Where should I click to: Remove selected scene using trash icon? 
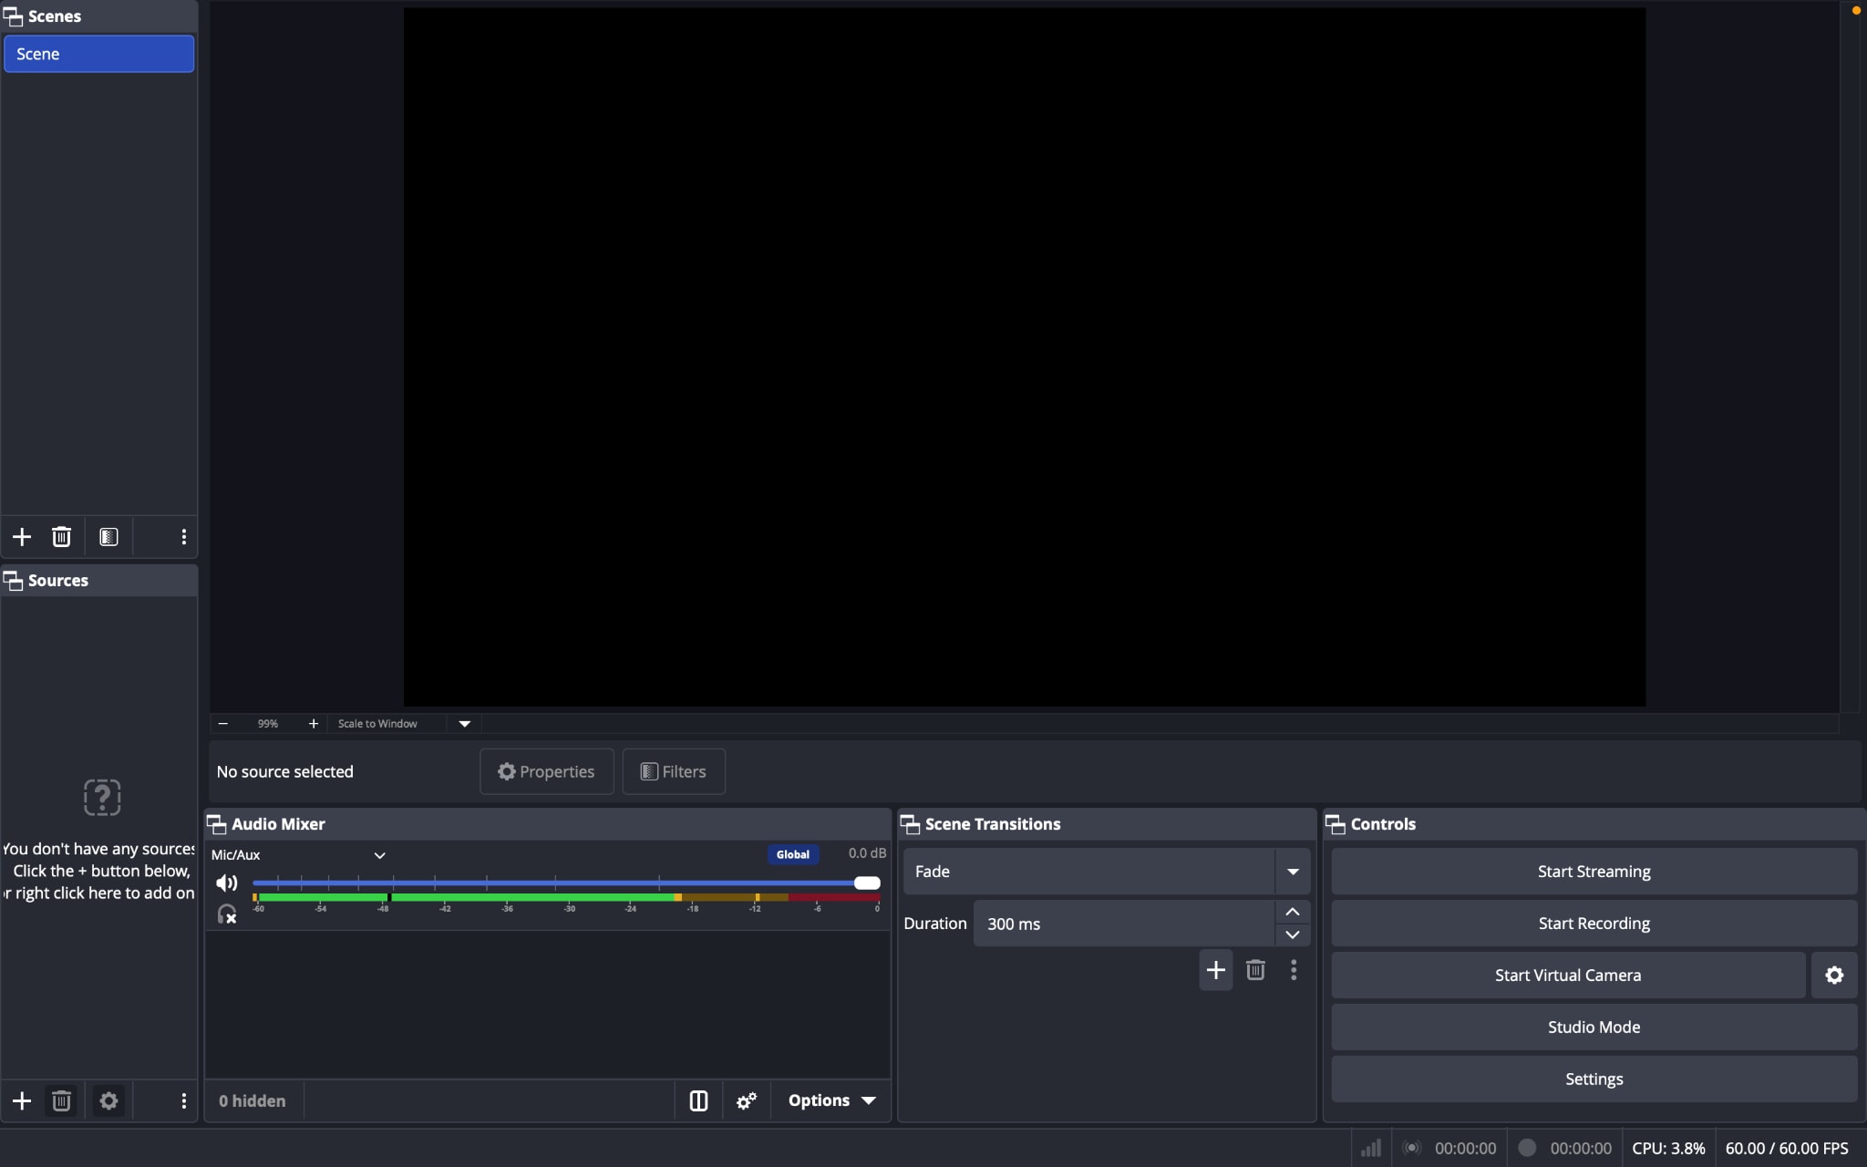pyautogui.click(x=61, y=537)
